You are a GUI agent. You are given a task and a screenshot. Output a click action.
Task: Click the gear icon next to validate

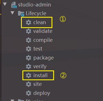pyautogui.click(x=29, y=31)
